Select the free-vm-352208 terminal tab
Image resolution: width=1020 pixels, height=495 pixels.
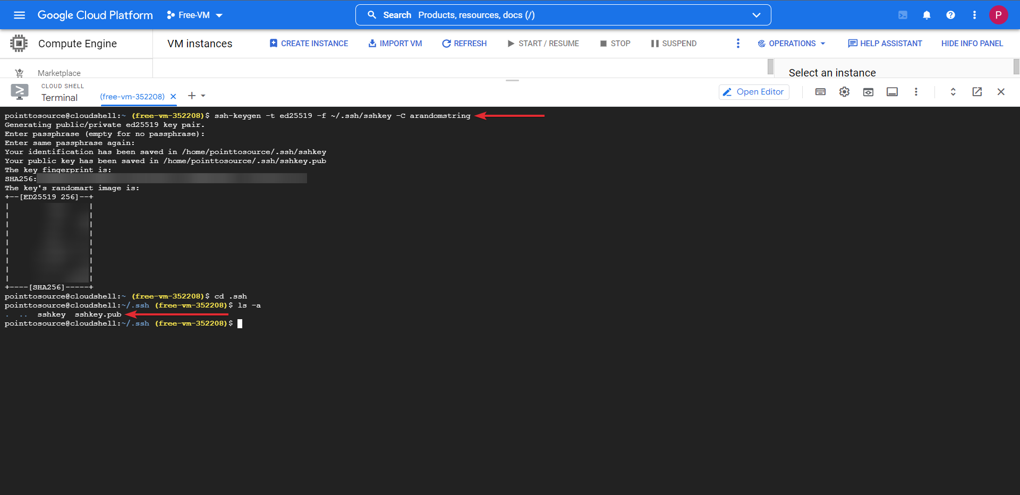coord(132,97)
